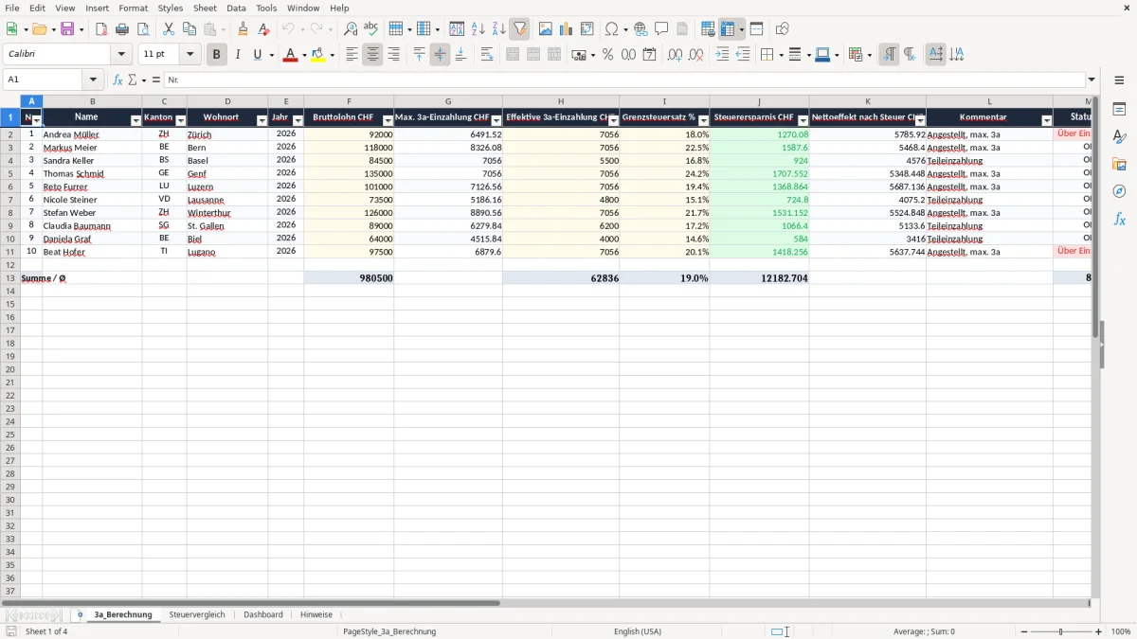The image size is (1137, 639).
Task: Toggle Wrap Text
Action: coord(487,55)
